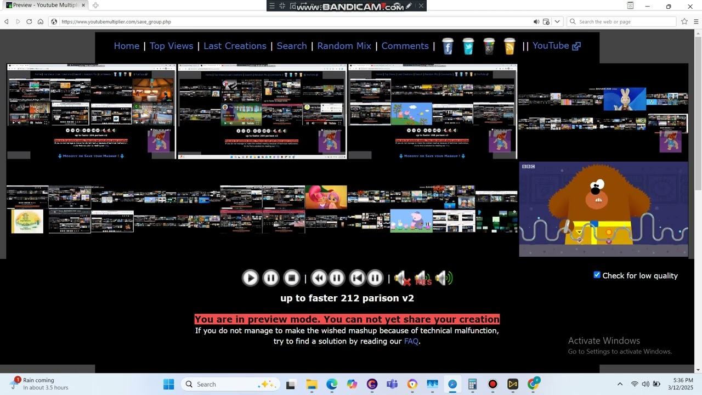Viewport: 702px width, 395px height.
Task: Share via the Google cup icon
Action: coord(489,47)
